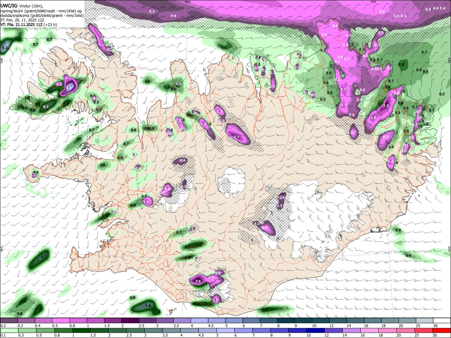
Task: Click the darkest purple 2–2.5 legend swatch
Action: (130, 321)
